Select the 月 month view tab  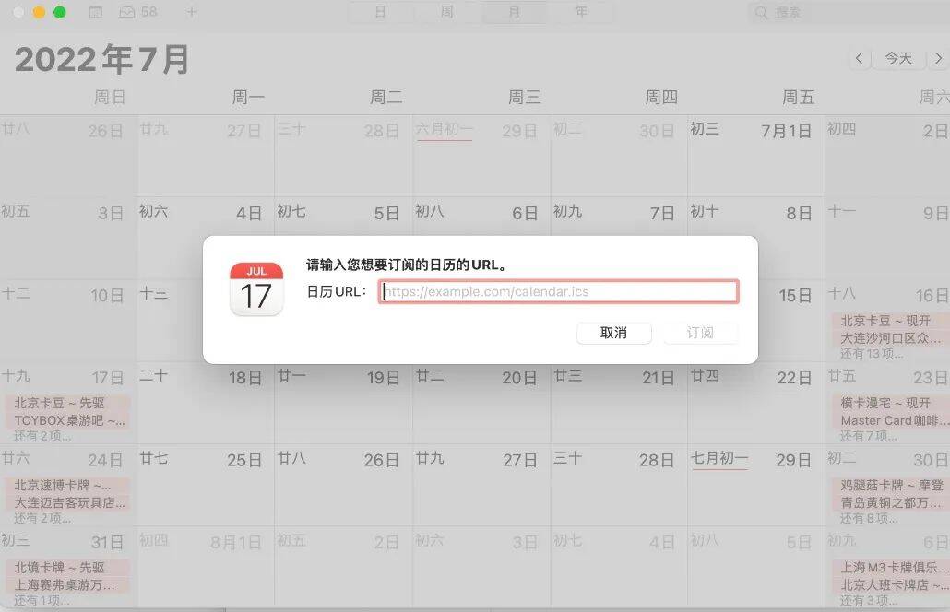tap(514, 12)
